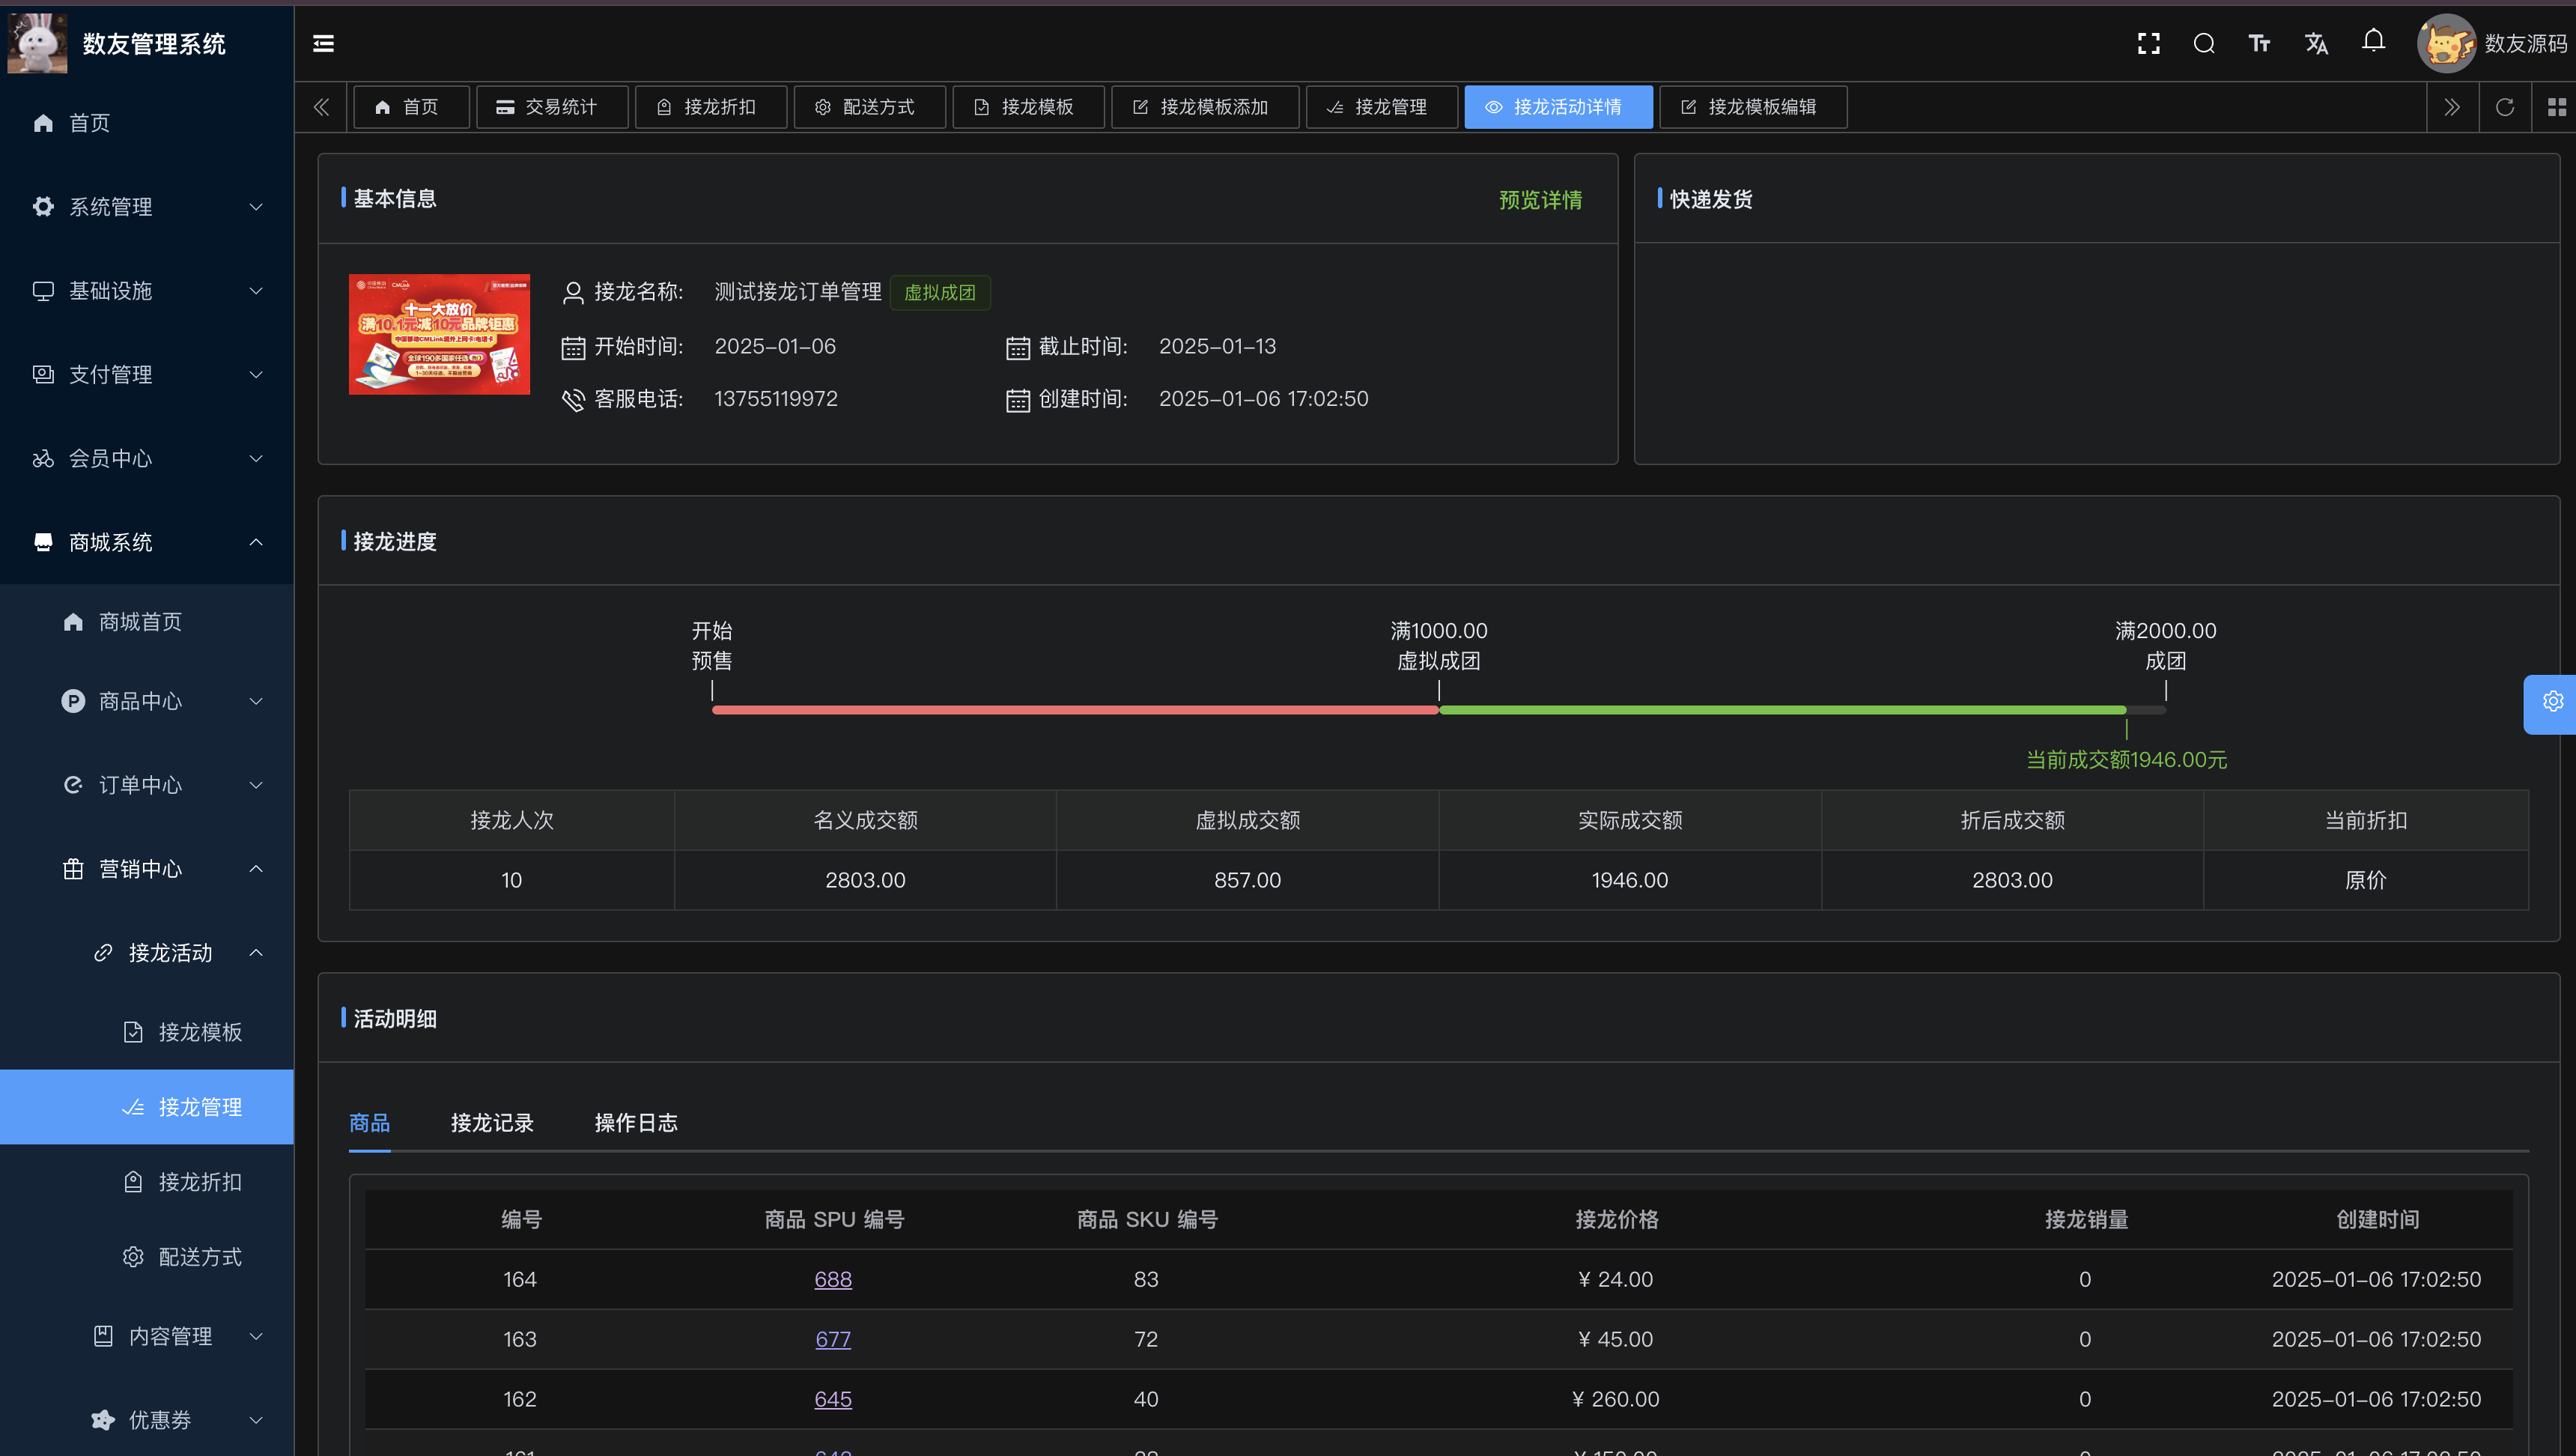Click 实际成交额 value 1946.00
The image size is (2576, 1456).
1630,880
